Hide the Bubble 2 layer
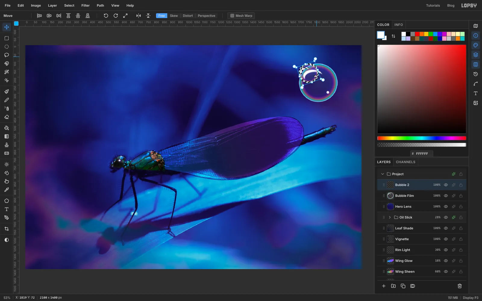This screenshot has height=301, width=482. [x=446, y=185]
